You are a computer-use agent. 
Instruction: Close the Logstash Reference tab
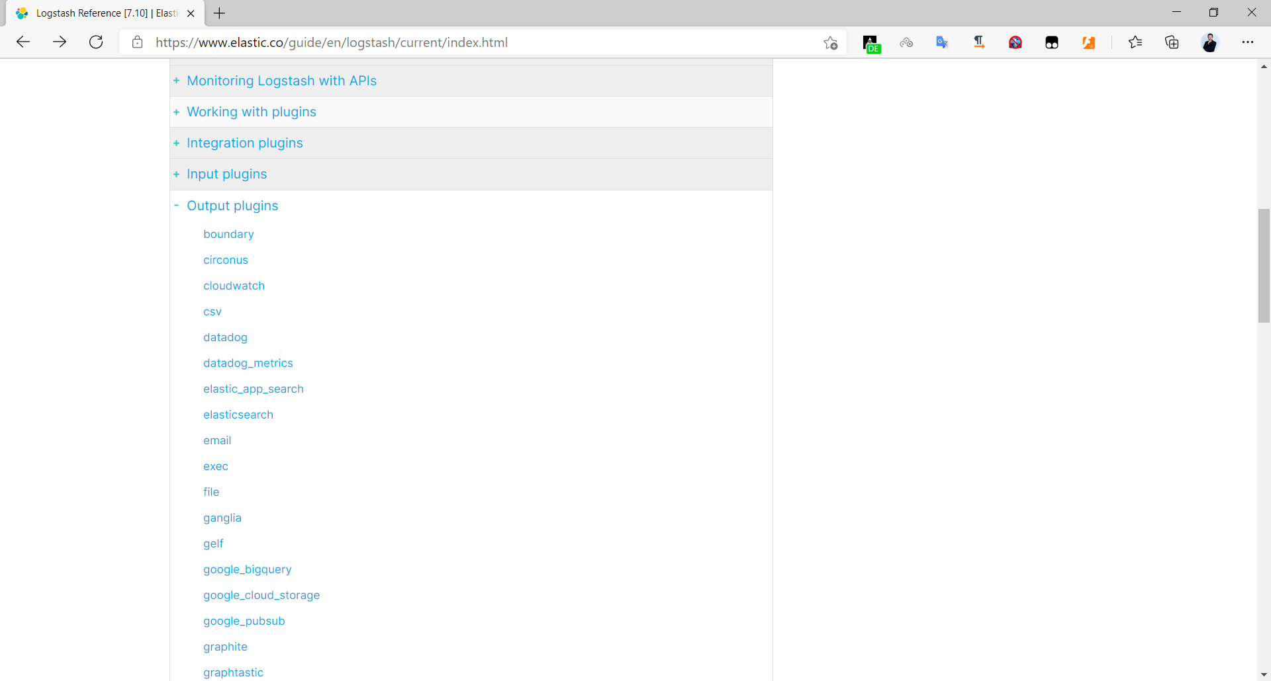(x=191, y=13)
